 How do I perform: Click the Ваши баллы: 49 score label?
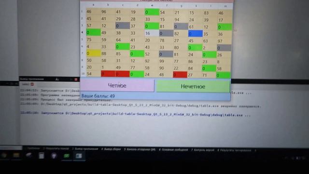98,96
